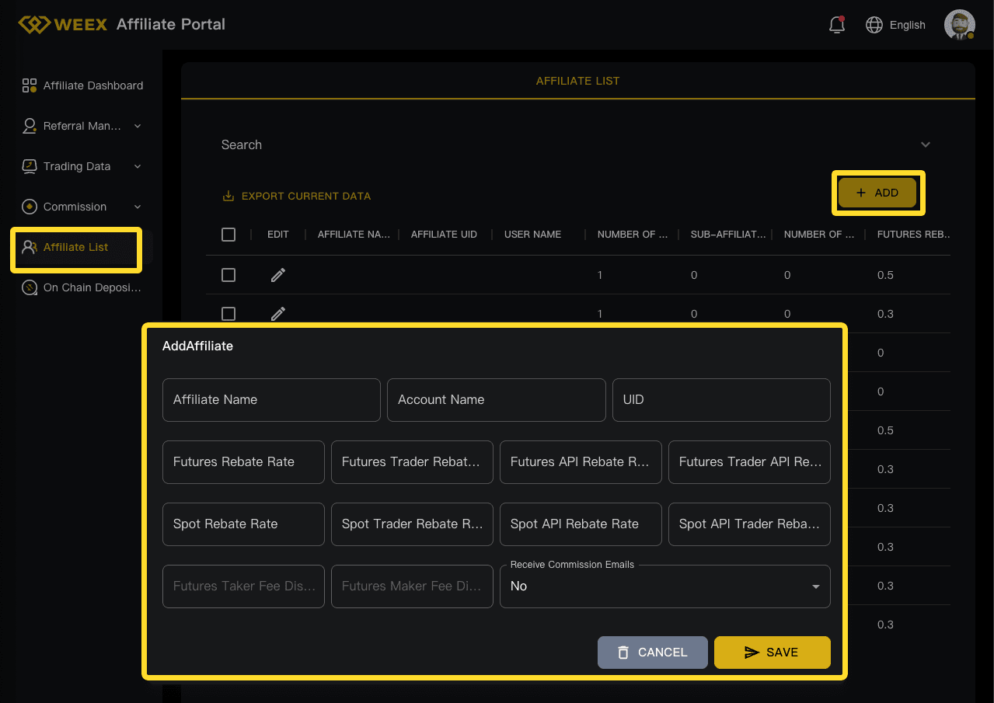The height and width of the screenshot is (703, 994).
Task: Click the WEEX logo
Action: [64, 24]
